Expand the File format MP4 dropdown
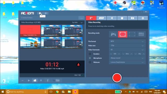Image resolution: width=167 pixels, height=94 pixels. [x=127, y=41]
